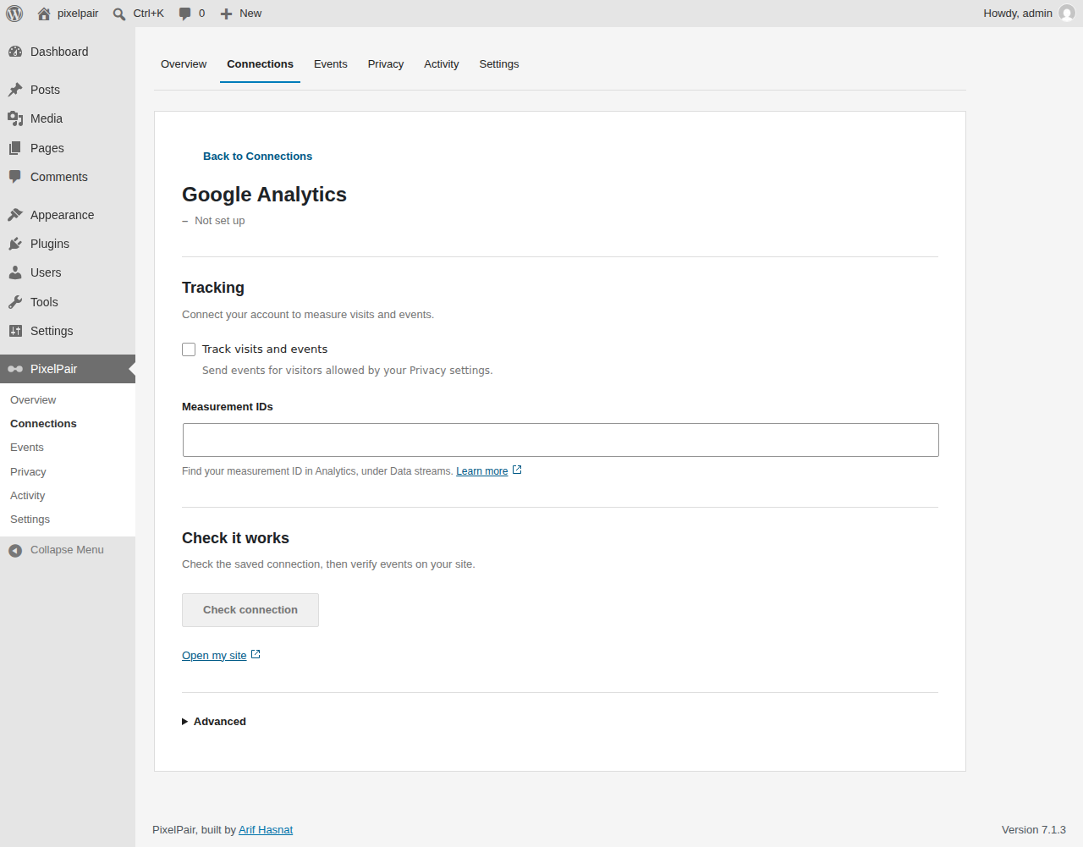Image resolution: width=1083 pixels, height=847 pixels.
Task: Open Overview in PixelPair submenu
Action: [x=33, y=400]
